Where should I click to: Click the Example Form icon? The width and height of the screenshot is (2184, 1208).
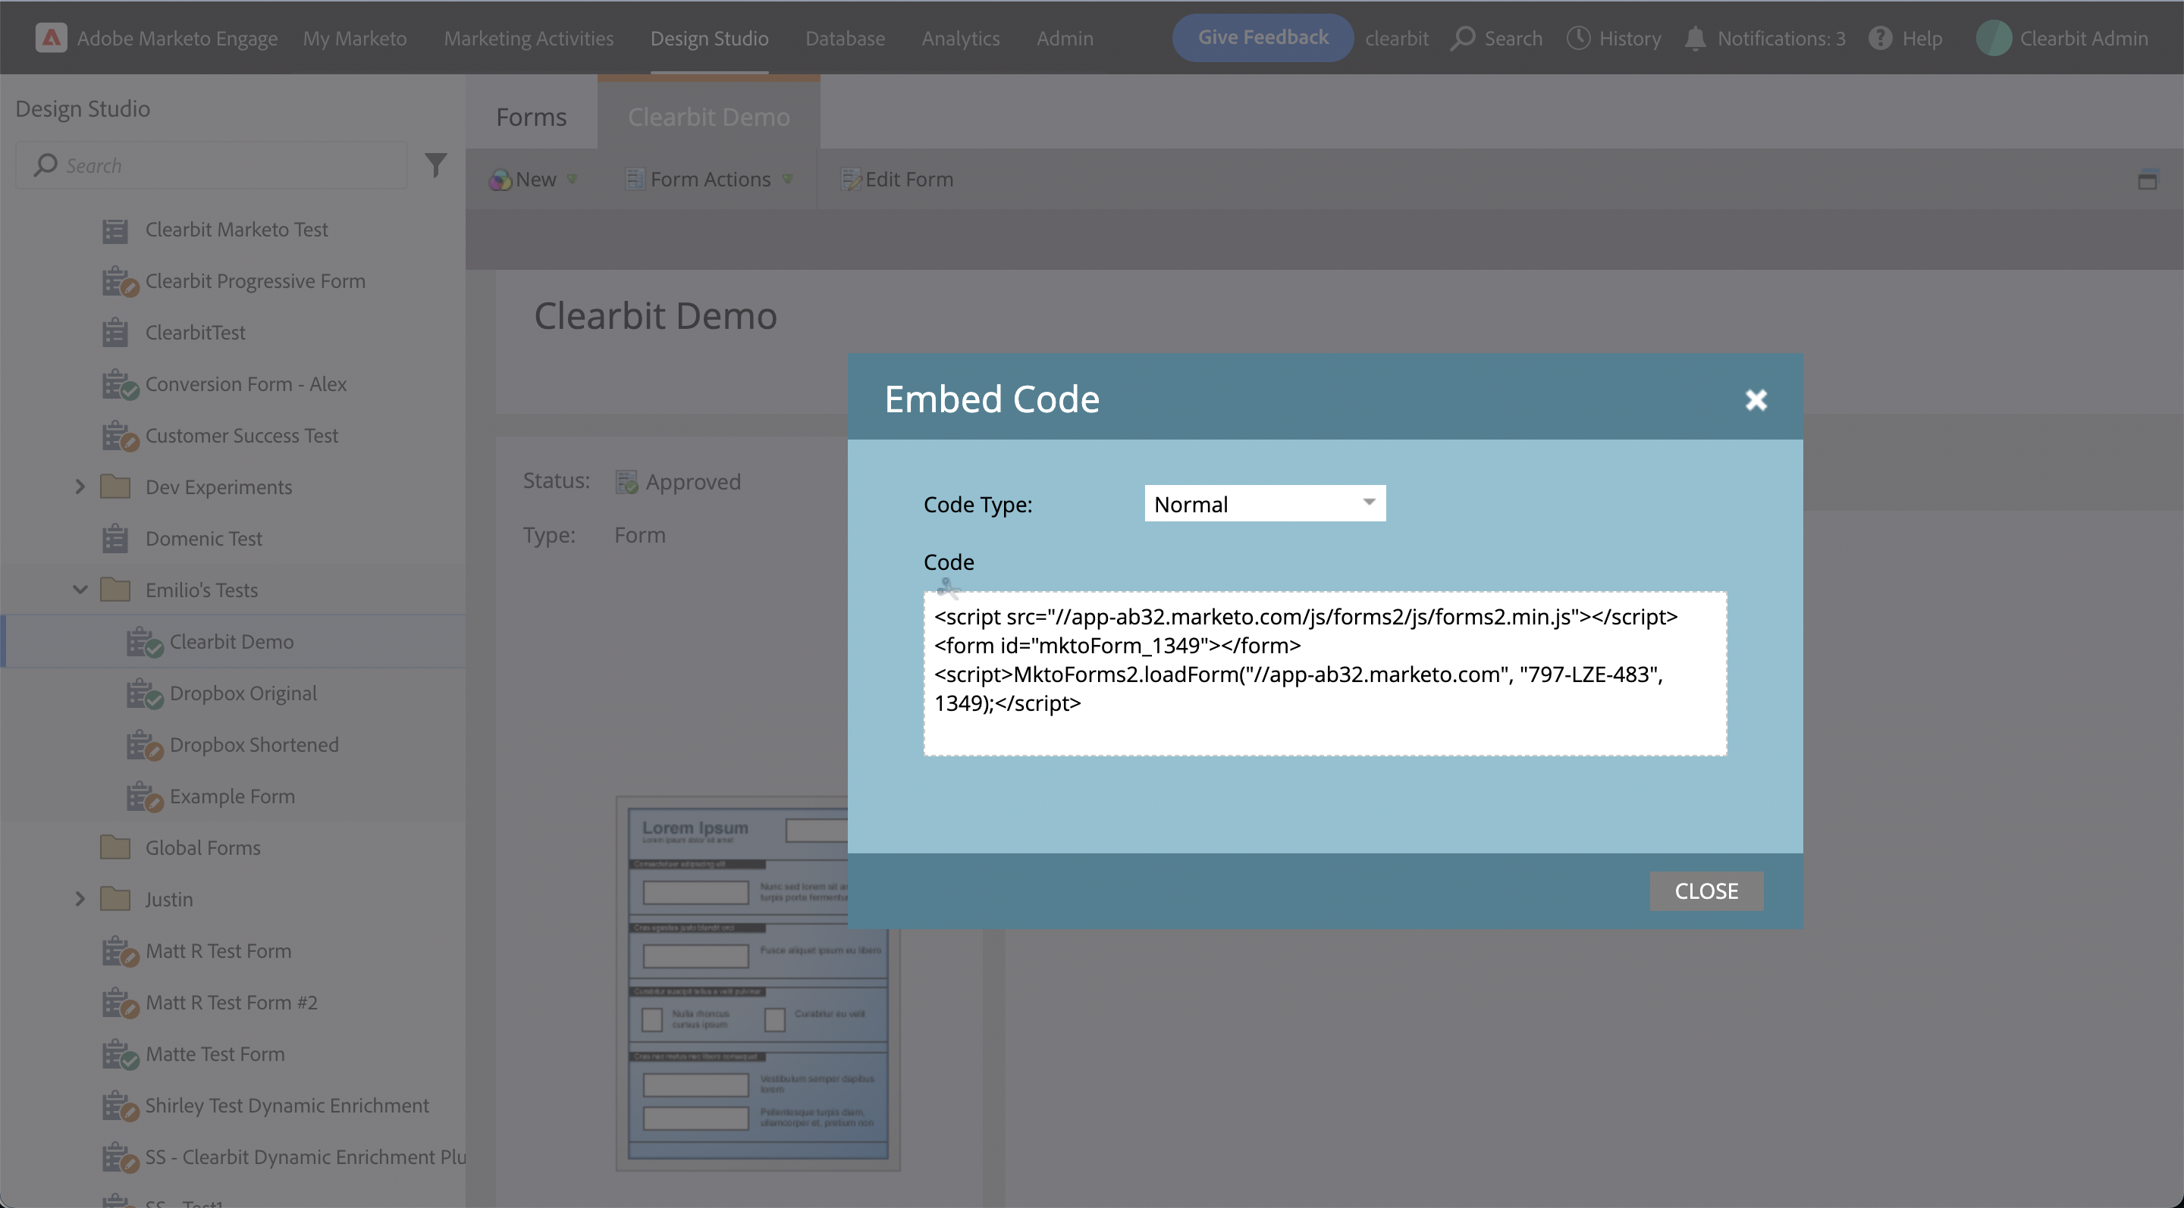(x=144, y=797)
